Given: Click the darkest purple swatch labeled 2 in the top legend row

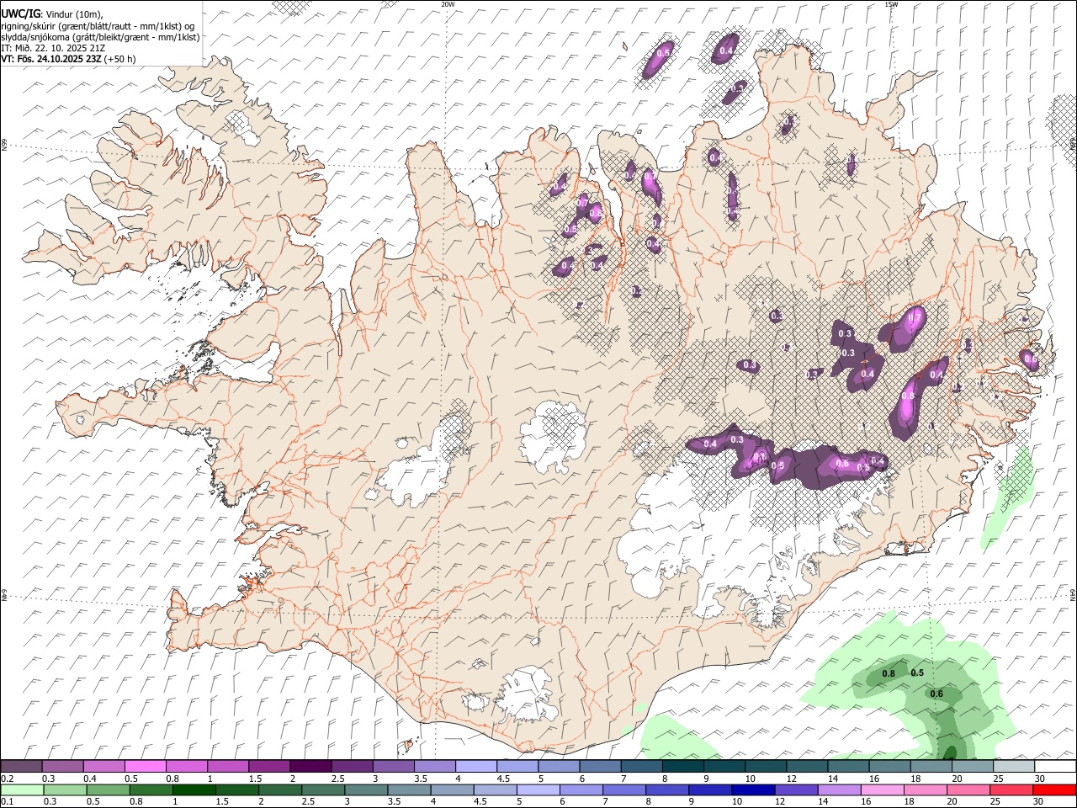Looking at the screenshot, I should pos(310,767).
